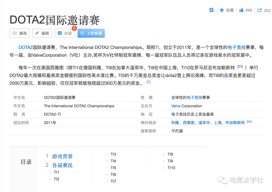Jump to TI6 in table of contents
272x192 pixels.
coord(113,174)
